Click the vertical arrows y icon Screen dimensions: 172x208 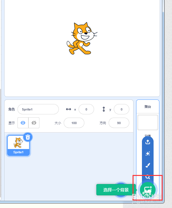click(x=104, y=109)
